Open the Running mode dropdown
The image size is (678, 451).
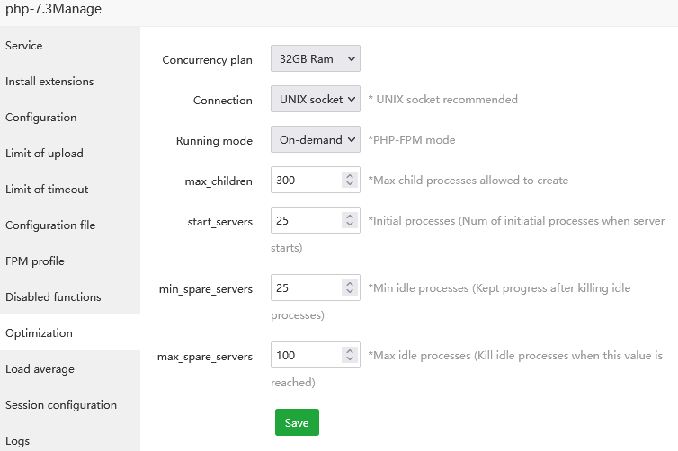tap(315, 140)
